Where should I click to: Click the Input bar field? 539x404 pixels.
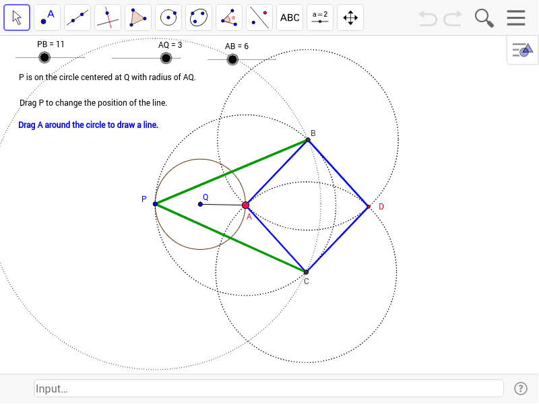pyautogui.click(x=269, y=389)
